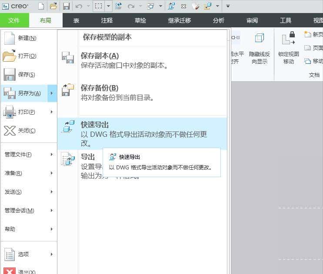Select 另存为(A) in the file menu
323x274 pixels.
point(24,93)
